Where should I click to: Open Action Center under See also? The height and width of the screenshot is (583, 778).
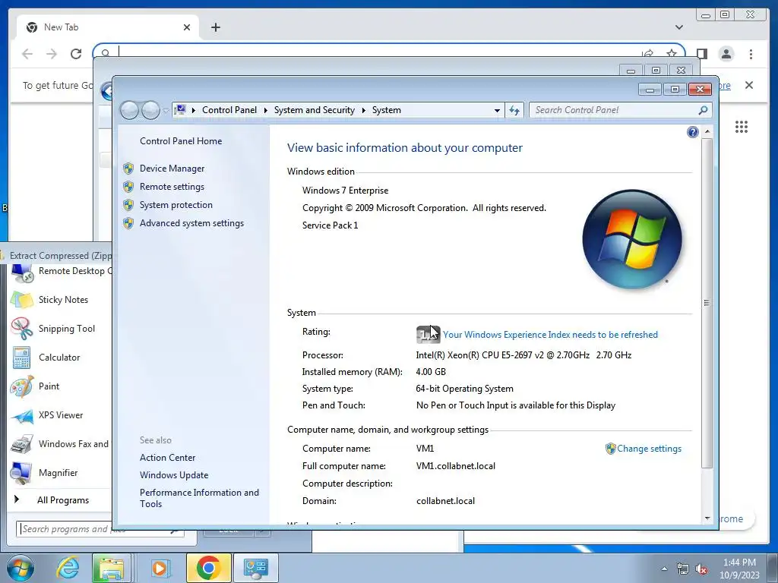pyautogui.click(x=167, y=458)
